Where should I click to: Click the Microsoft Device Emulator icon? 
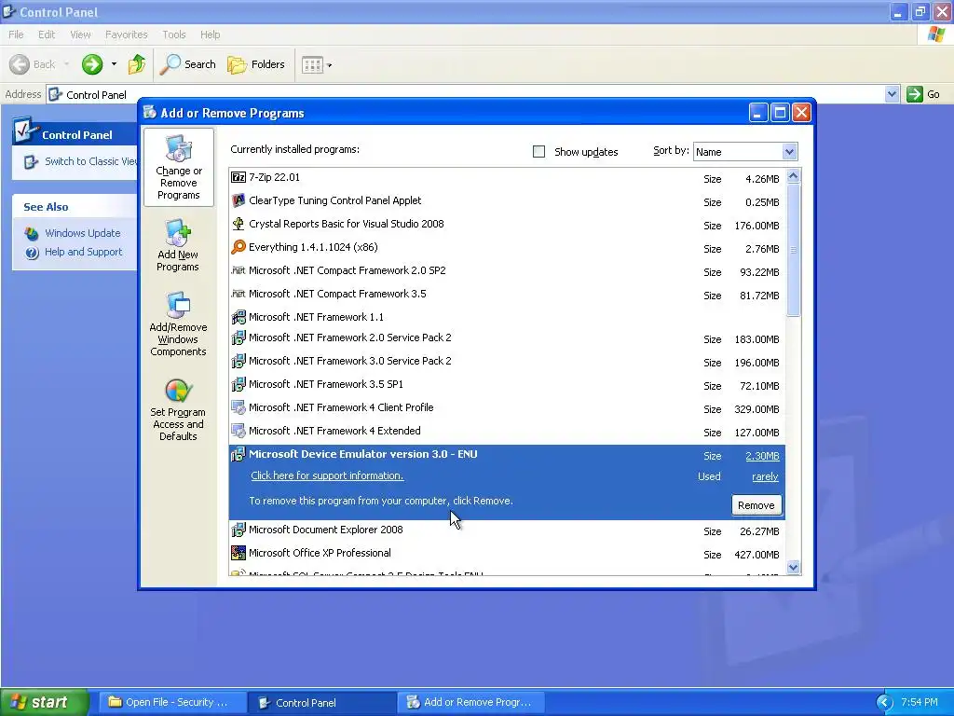coord(238,454)
